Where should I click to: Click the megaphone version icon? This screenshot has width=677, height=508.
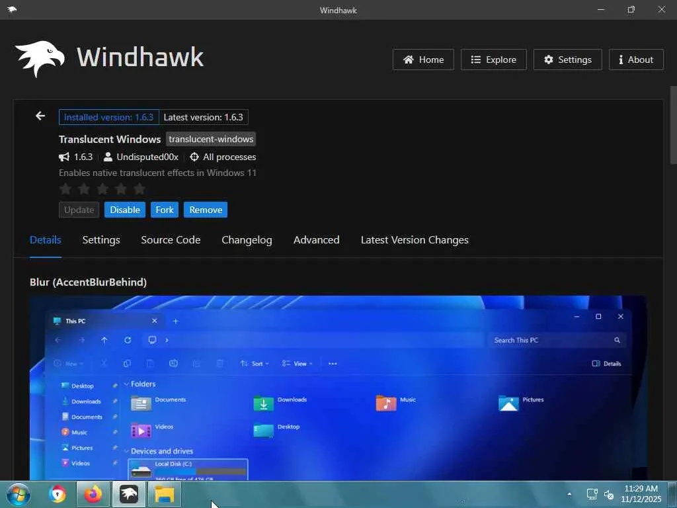(64, 157)
